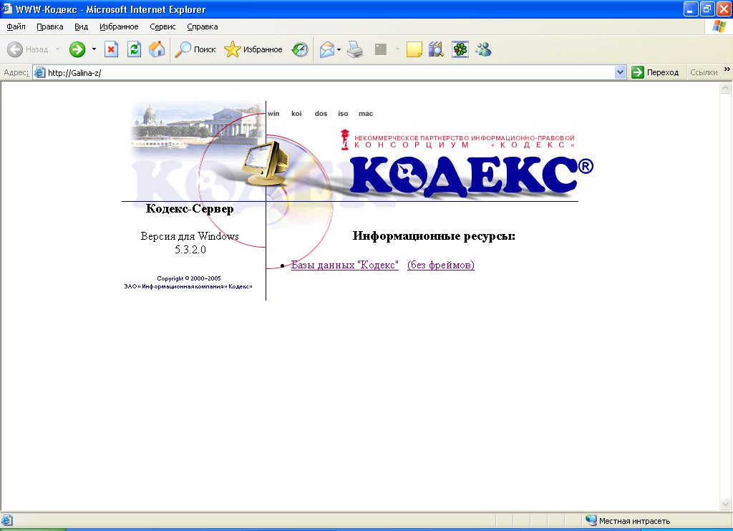733x531 pixels.
Task: Click Internet Explorer page icon in address bar
Action: click(x=40, y=72)
